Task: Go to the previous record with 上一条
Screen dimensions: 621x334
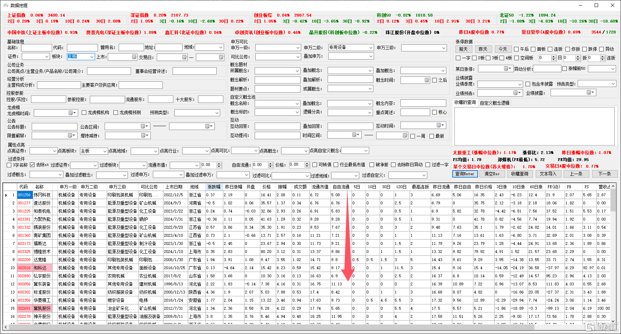Action: coord(576,174)
